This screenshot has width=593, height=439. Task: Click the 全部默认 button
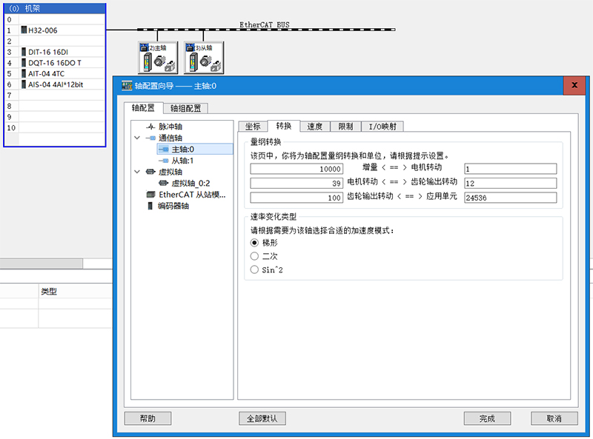pos(262,418)
